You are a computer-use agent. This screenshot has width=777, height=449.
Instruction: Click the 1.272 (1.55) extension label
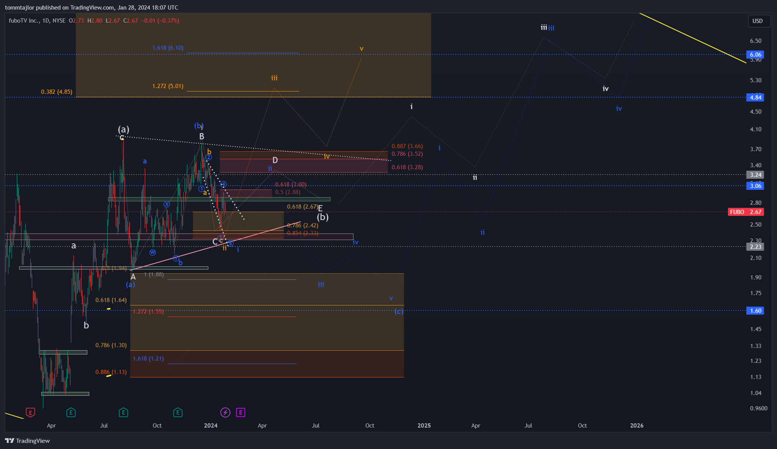(148, 312)
